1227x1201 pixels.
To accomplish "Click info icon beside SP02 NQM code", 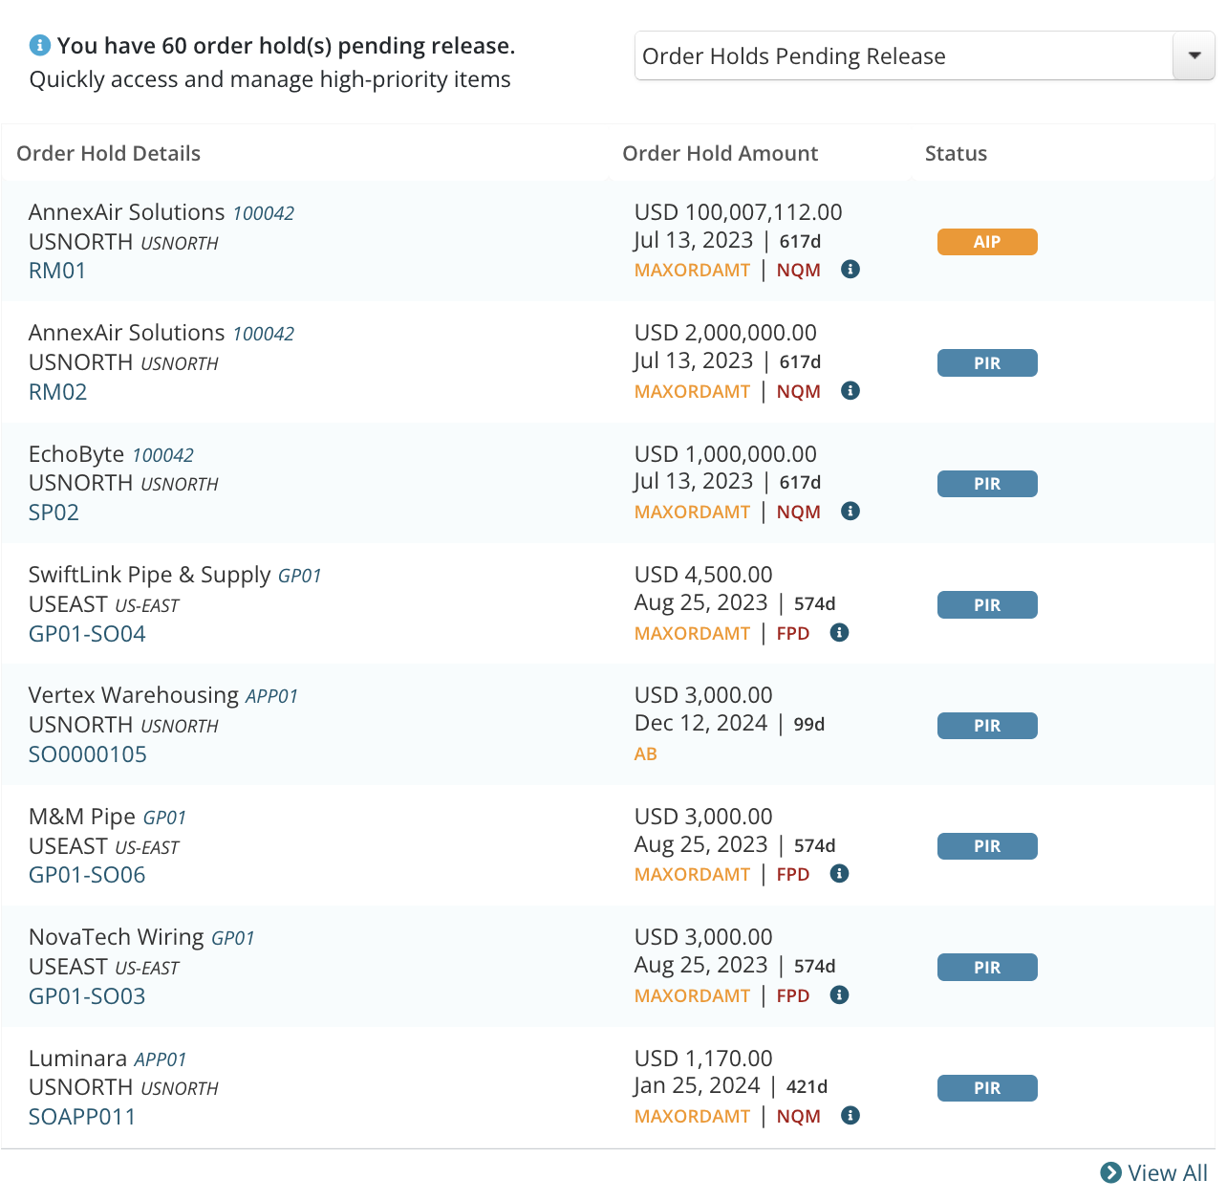I will [850, 512].
